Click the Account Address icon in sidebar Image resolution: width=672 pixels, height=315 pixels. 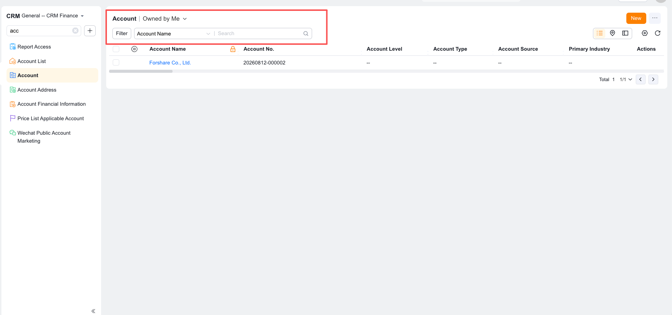point(13,90)
